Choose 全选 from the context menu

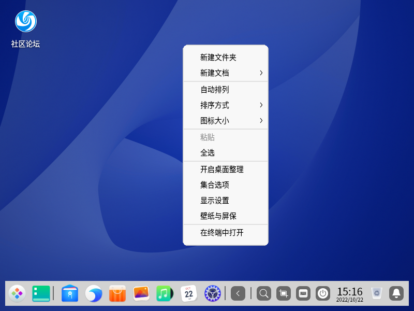[226, 153]
